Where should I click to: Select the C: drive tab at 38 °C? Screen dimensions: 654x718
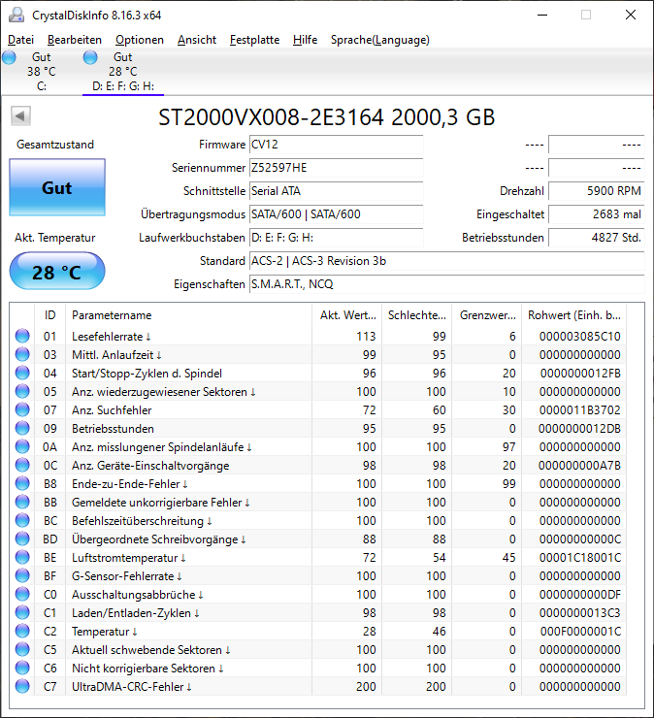41,72
